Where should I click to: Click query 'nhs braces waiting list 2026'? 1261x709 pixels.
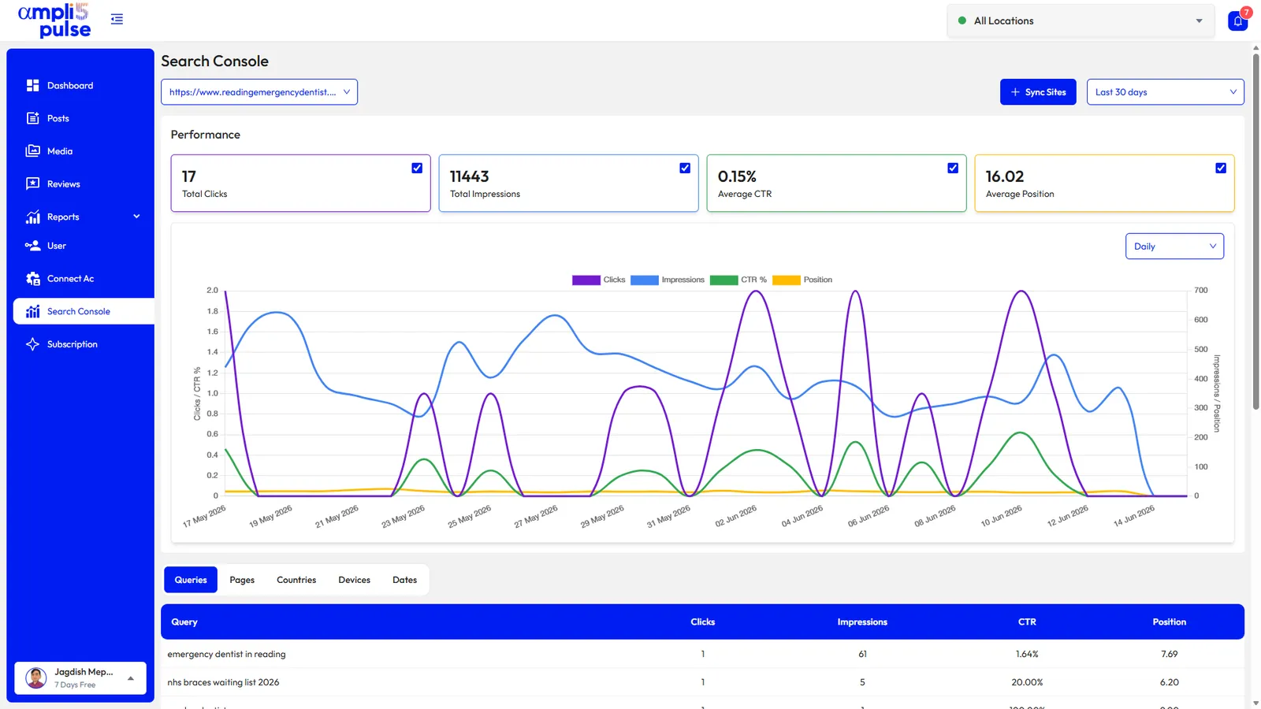(x=223, y=682)
